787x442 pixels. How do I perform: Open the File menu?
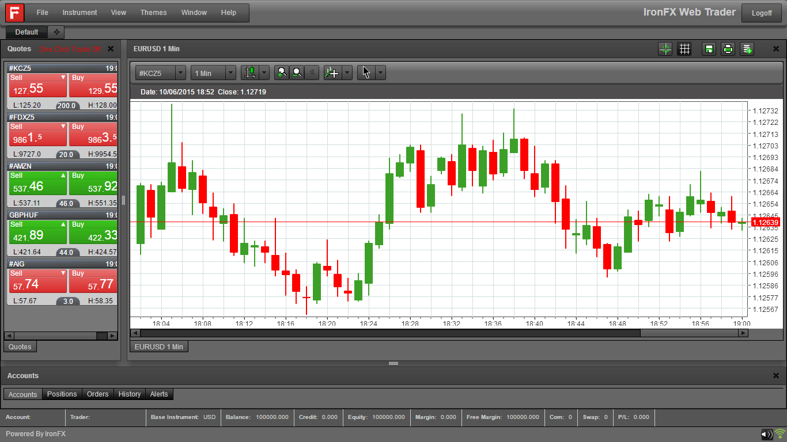[42, 13]
